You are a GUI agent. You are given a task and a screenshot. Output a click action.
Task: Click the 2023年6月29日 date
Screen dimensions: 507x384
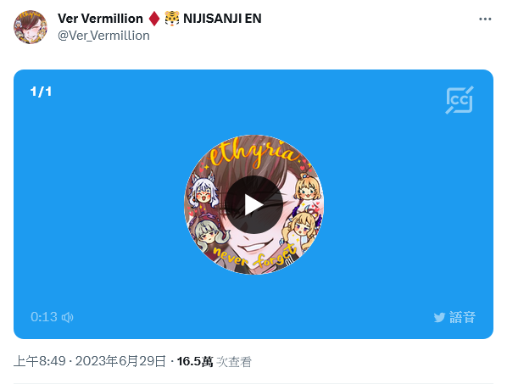tap(120, 361)
